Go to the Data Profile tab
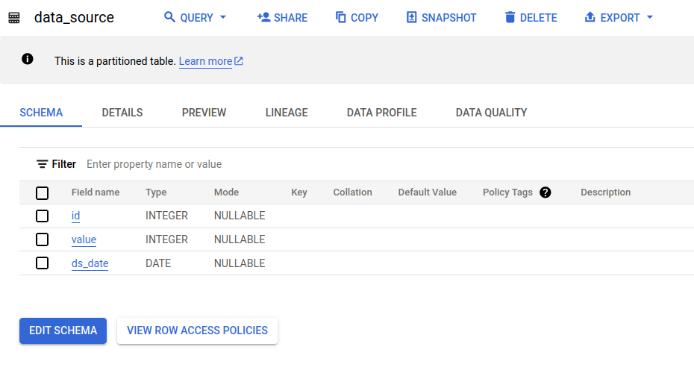The height and width of the screenshot is (376, 694). pos(381,113)
